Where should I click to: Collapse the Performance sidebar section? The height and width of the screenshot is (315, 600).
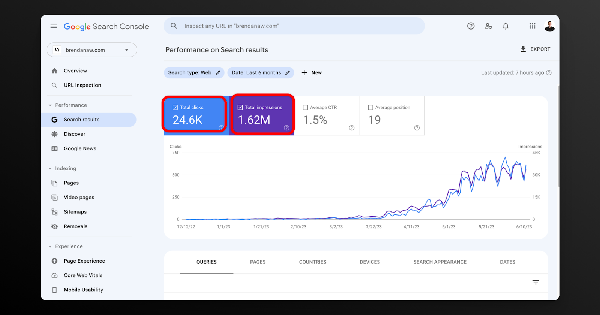click(x=50, y=105)
